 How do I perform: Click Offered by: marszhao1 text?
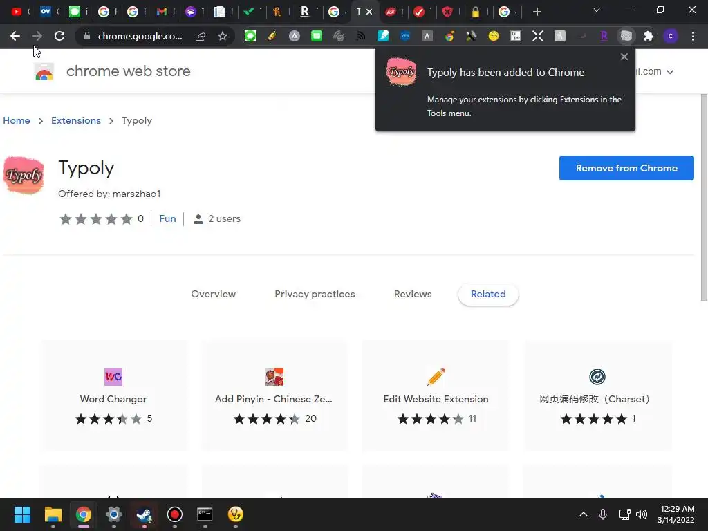109,194
